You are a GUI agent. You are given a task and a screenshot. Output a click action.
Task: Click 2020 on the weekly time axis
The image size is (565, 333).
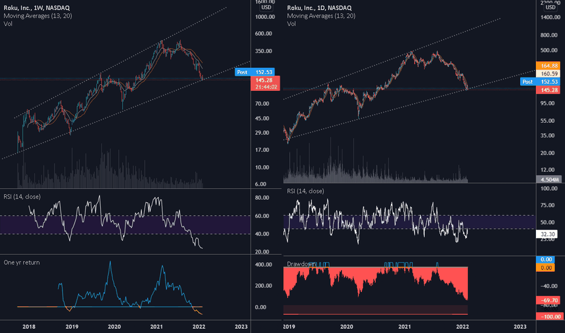(x=114, y=326)
